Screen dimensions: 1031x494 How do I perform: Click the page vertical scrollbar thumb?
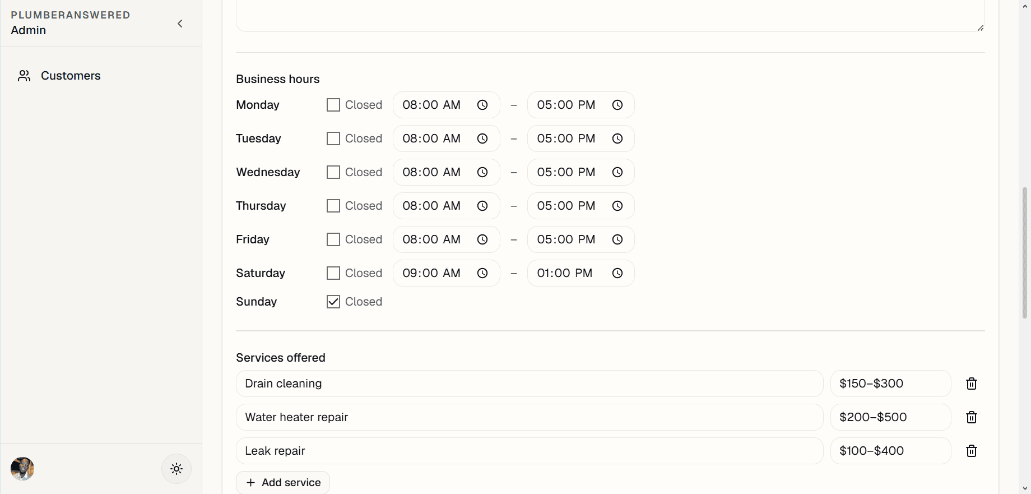coord(1025,253)
